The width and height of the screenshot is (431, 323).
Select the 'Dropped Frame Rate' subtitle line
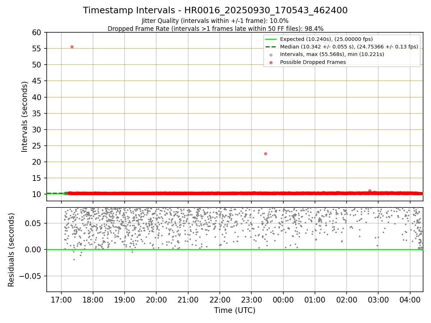tap(215, 29)
